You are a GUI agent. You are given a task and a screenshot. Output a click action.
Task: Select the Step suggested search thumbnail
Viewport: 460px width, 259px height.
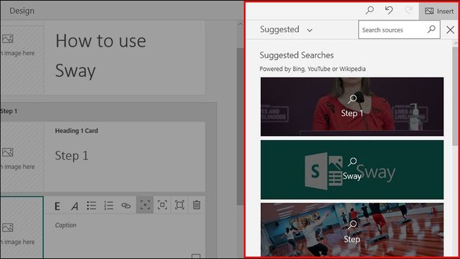click(352, 230)
